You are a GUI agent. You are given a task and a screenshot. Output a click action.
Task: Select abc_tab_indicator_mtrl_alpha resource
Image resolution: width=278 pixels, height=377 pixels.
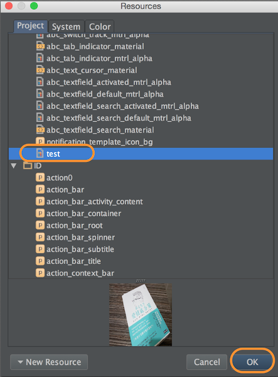pos(100,58)
